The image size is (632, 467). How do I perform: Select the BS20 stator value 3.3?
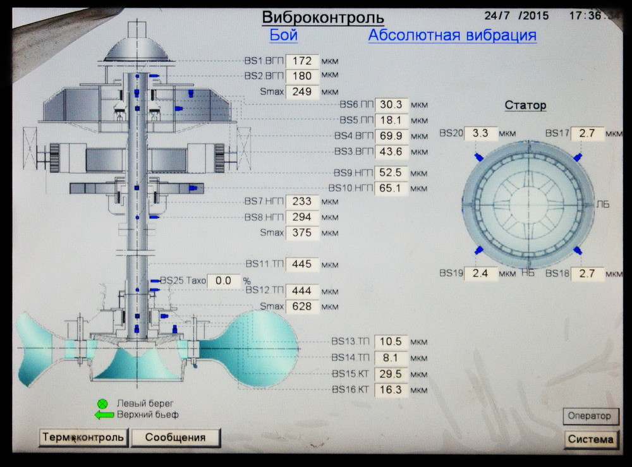(x=480, y=133)
